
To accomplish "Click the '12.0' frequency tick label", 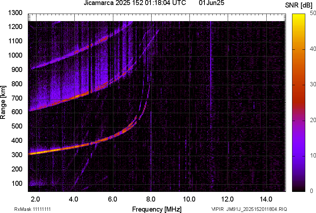I will (228, 199).
